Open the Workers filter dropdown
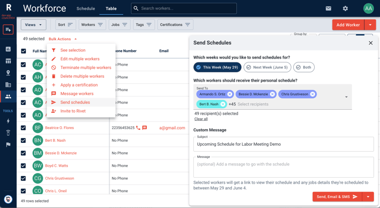380x208 pixels. tap(92, 25)
